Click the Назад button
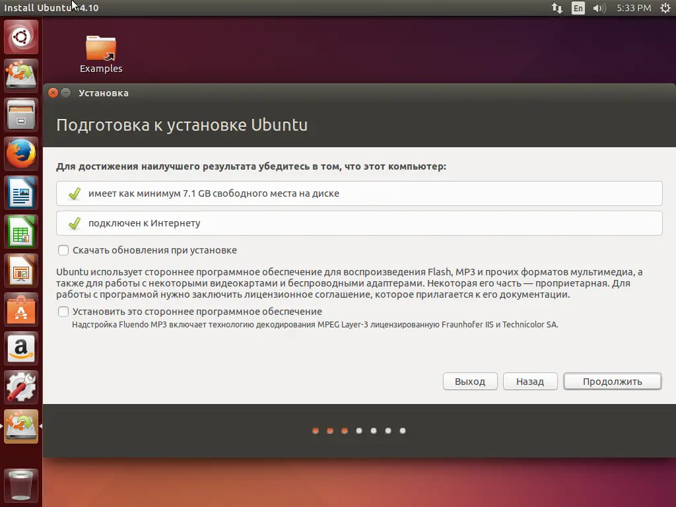The image size is (676, 507). coord(530,381)
